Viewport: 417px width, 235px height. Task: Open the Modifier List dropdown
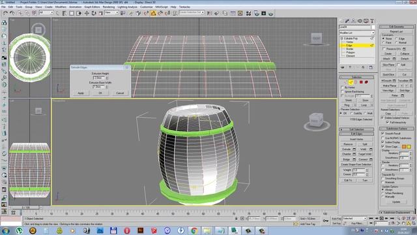(357, 33)
